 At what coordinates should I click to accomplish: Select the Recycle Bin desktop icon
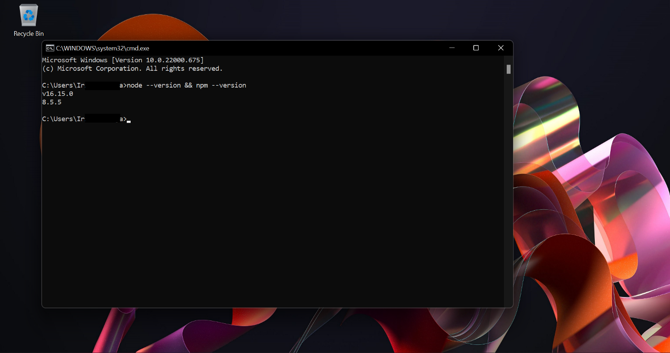coord(29,15)
